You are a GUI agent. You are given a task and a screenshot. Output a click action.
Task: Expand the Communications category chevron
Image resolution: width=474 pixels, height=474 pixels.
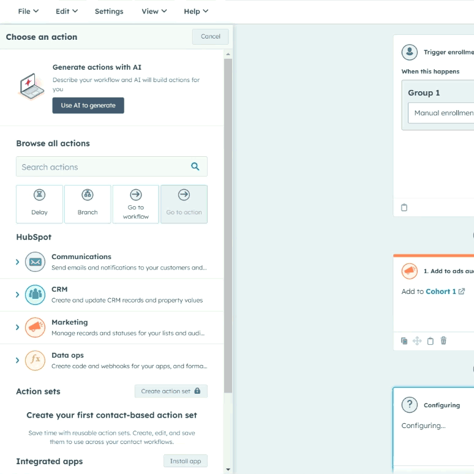18,262
